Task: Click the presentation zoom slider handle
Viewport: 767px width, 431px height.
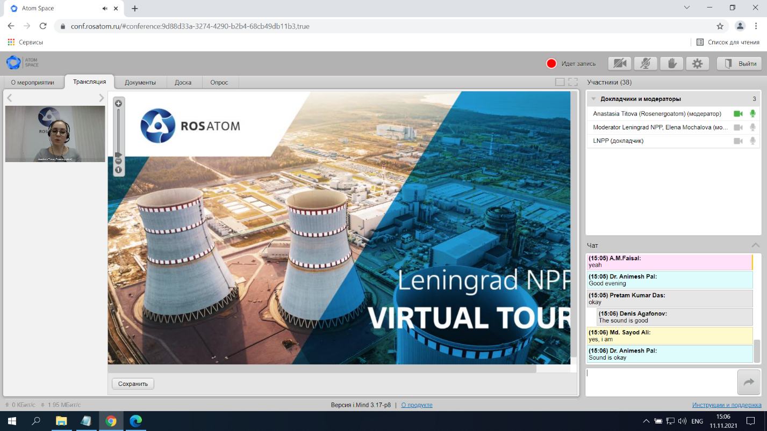Action: coord(118,155)
